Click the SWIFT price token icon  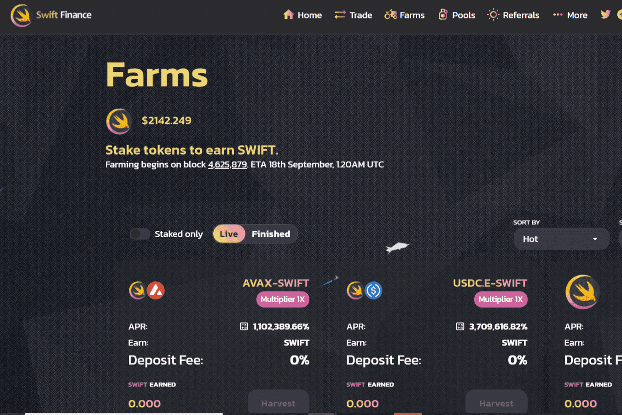[119, 121]
